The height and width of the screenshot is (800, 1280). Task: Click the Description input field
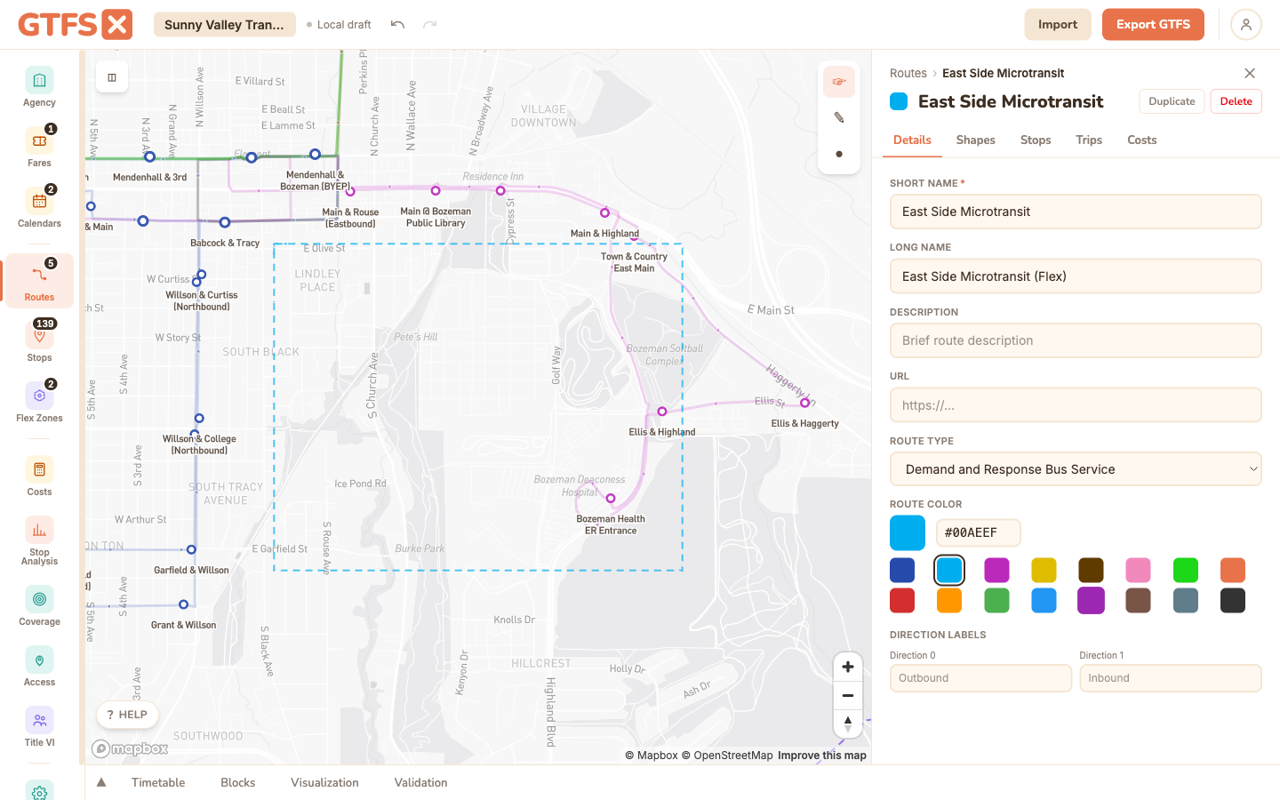[x=1076, y=340]
